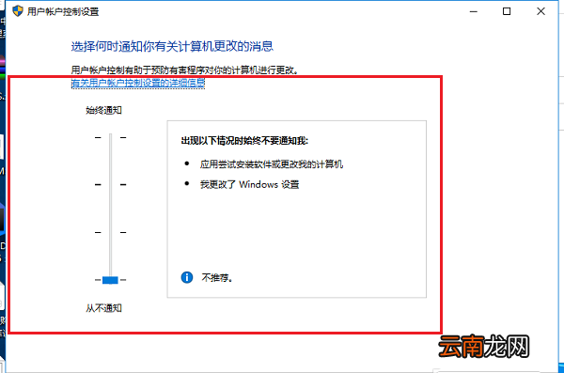Click the text 始终通知 above slider
Viewport: 564px width, 373px height.
[103, 110]
